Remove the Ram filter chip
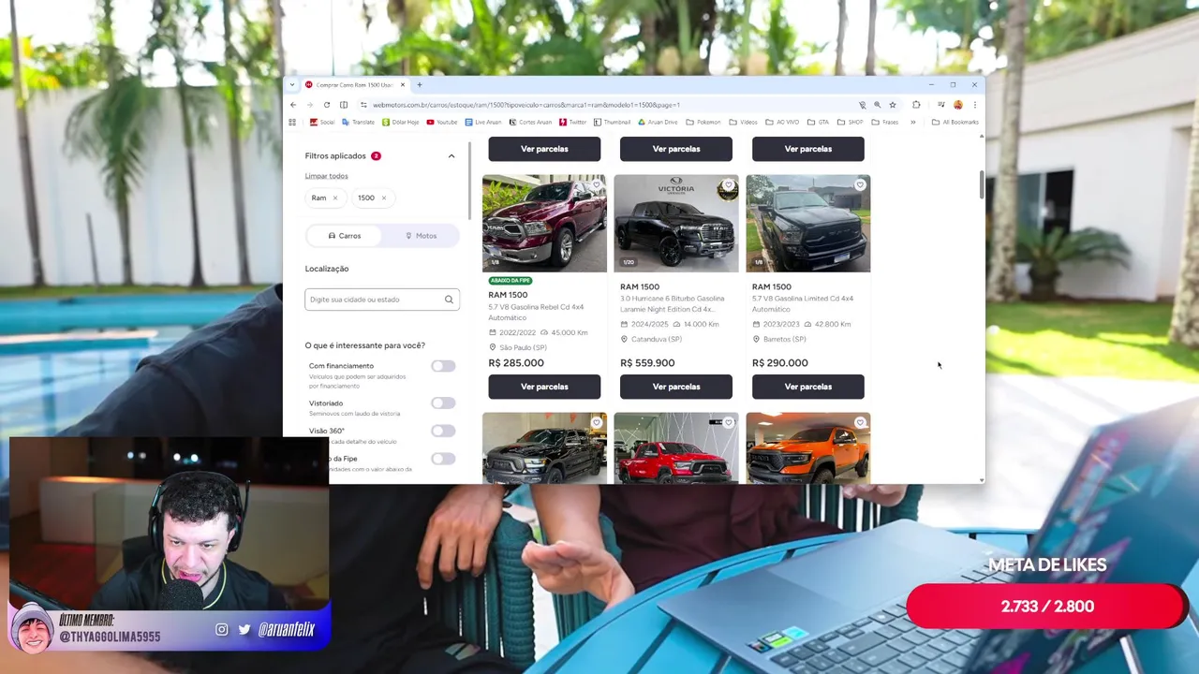This screenshot has width=1199, height=674. pyautogui.click(x=334, y=198)
